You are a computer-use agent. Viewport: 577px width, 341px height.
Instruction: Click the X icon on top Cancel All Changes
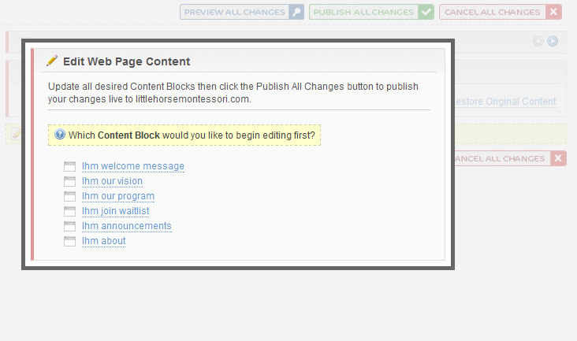pos(553,12)
